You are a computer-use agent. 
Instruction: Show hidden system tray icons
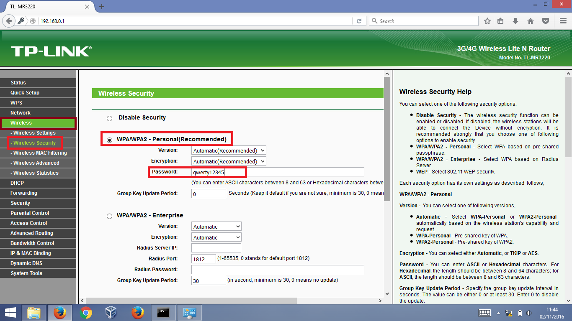click(498, 313)
